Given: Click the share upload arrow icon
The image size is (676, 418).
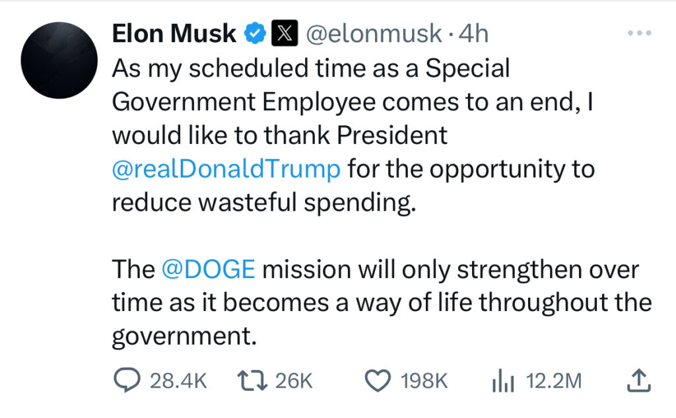Looking at the screenshot, I should (x=638, y=381).
